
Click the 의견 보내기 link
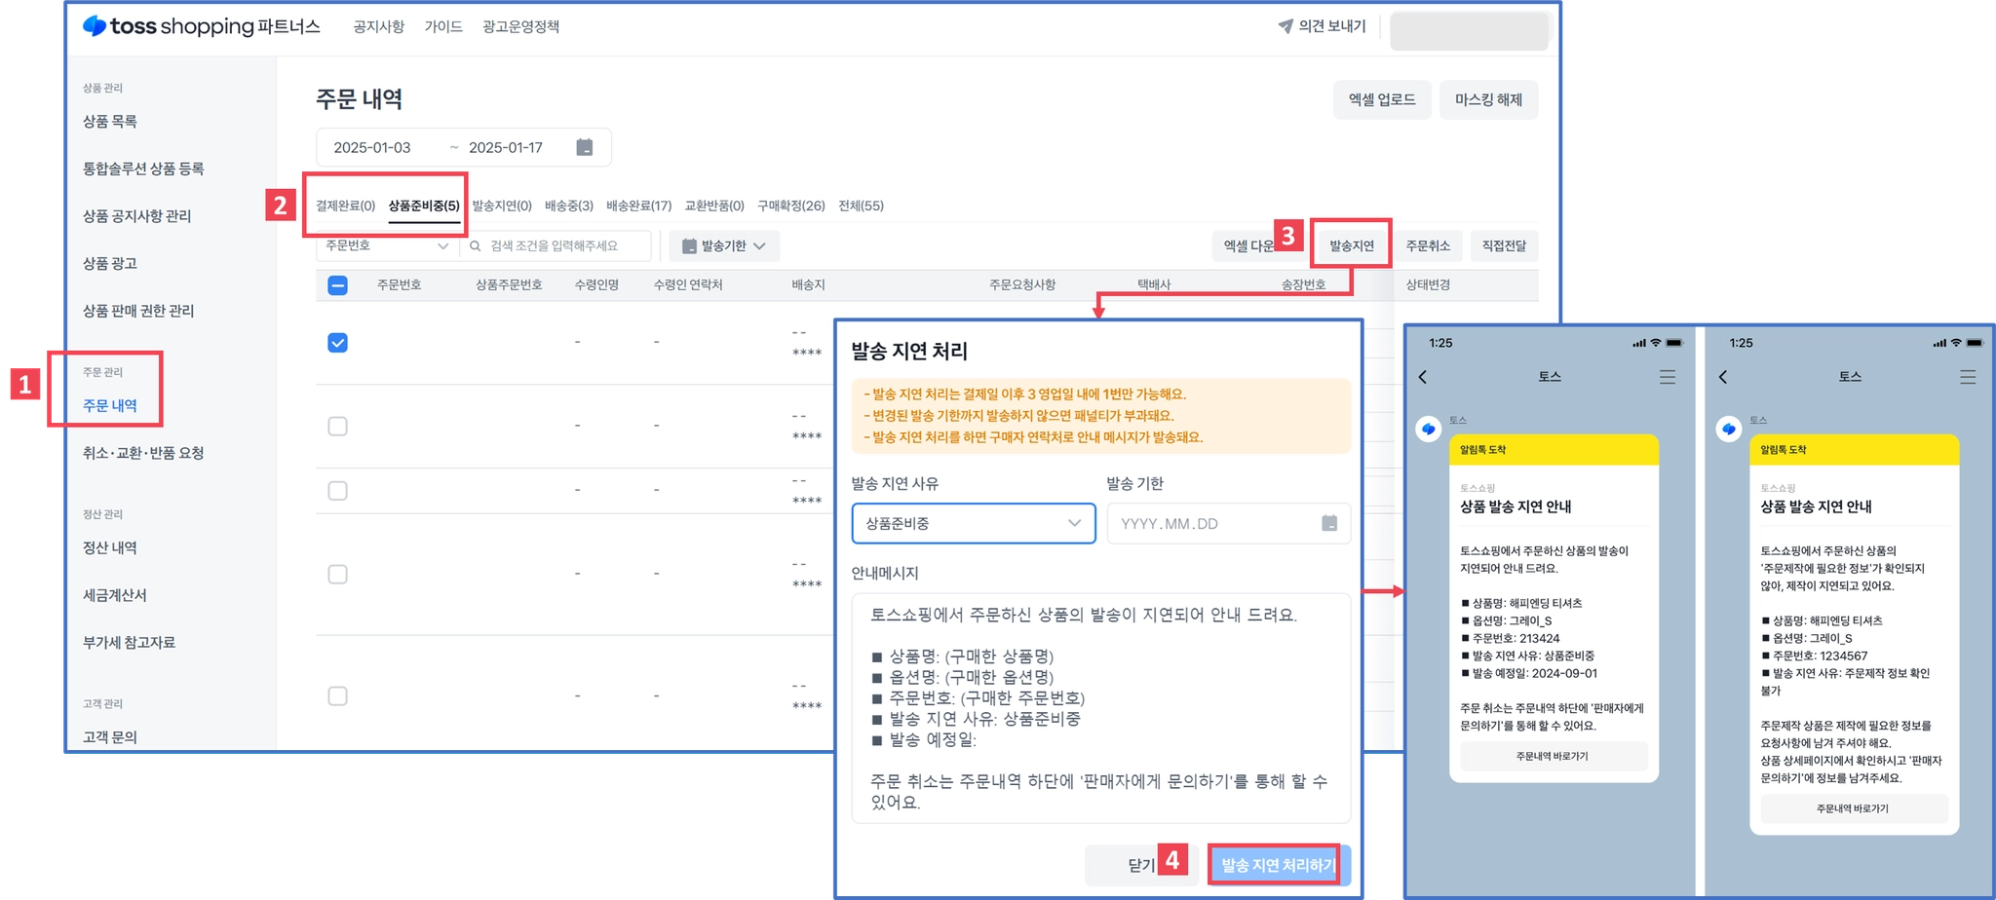click(1323, 26)
